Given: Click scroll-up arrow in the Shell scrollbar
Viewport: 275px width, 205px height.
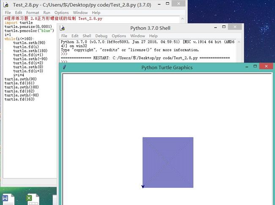Looking at the screenshot, I should click(x=239, y=42).
